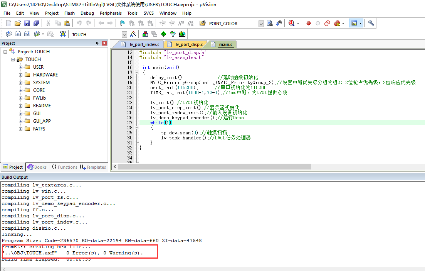Insert a breakpoint with the red dot icon
This screenshot has height=271, width=425.
309,23
